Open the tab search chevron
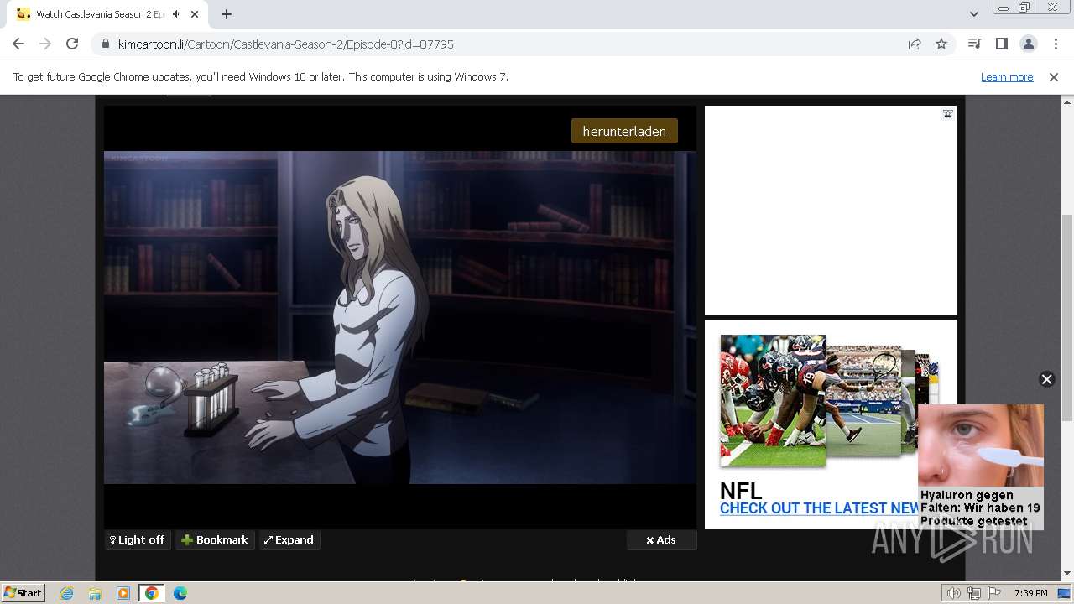Image resolution: width=1074 pixels, height=604 pixels. 973,14
